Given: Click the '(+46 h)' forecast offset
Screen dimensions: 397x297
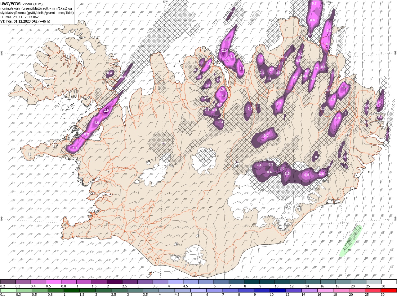Looking at the screenshot, I should pyautogui.click(x=44, y=21).
